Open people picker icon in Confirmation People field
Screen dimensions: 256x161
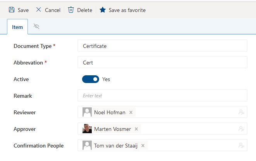pyautogui.click(x=241, y=146)
